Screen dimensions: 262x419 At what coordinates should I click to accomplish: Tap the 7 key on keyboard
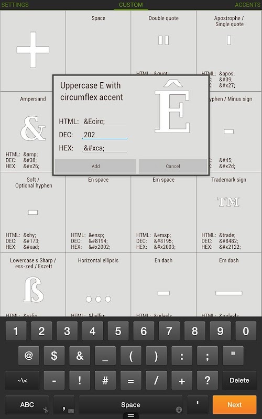pos(169,331)
